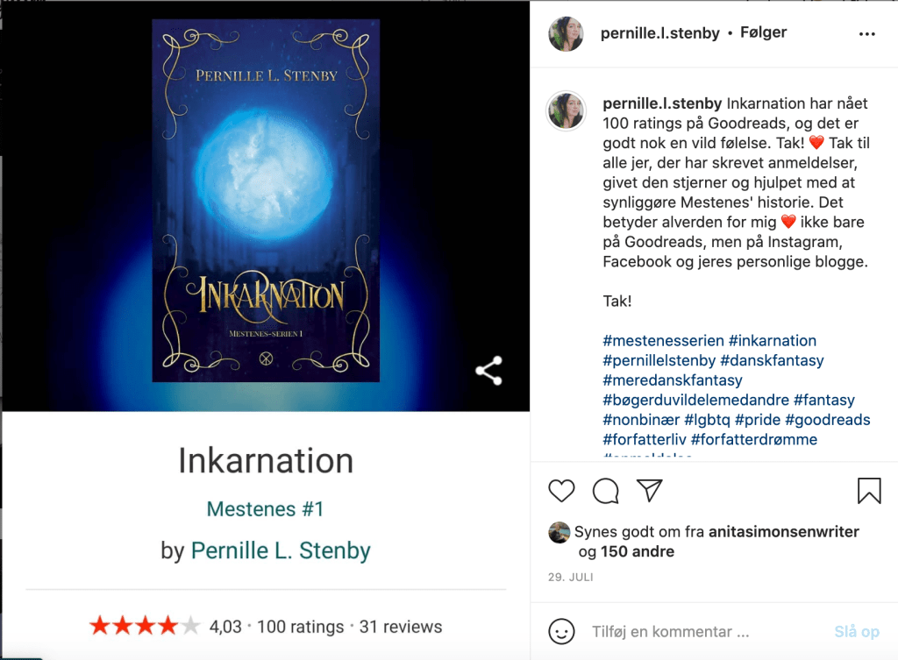This screenshot has height=660, width=898.
Task: View anitasimonsenwriter's profile from likes
Action: pyautogui.click(x=783, y=532)
